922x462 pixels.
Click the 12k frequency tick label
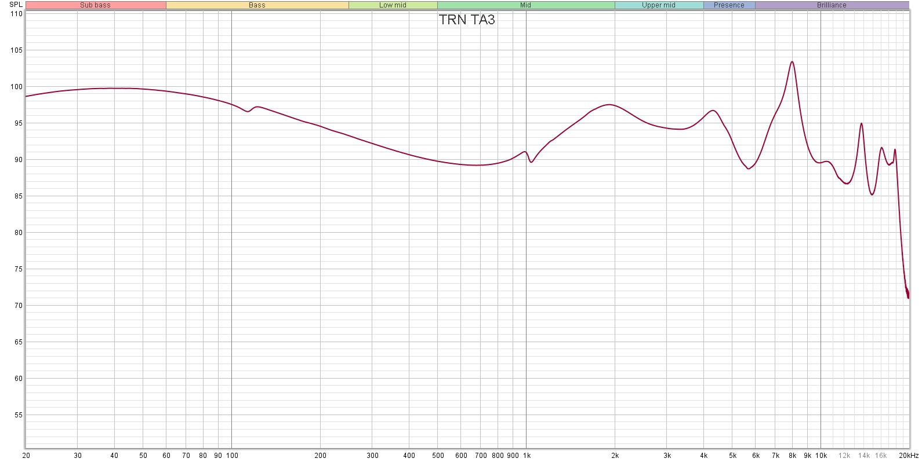point(844,456)
